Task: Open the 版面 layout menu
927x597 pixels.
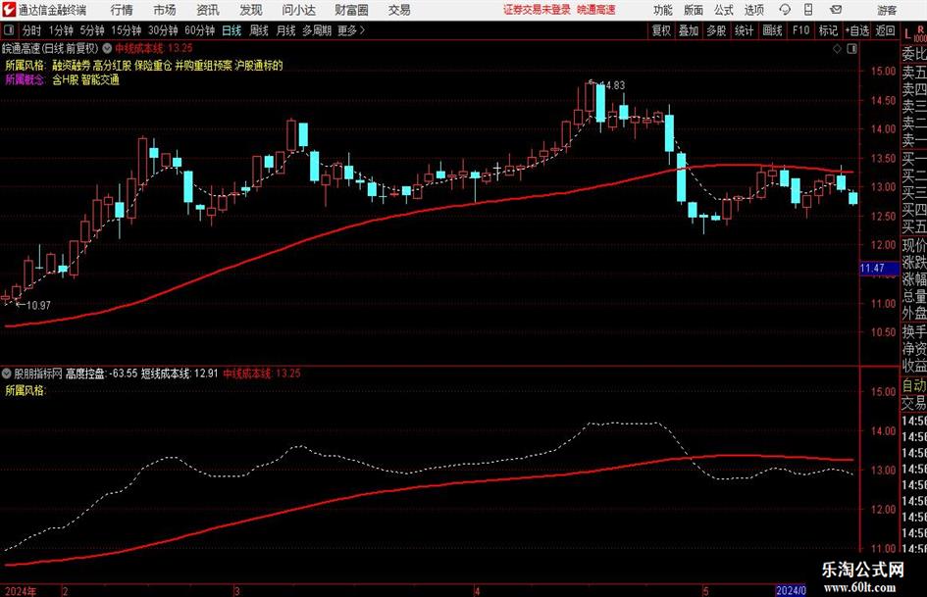Action: click(x=694, y=10)
